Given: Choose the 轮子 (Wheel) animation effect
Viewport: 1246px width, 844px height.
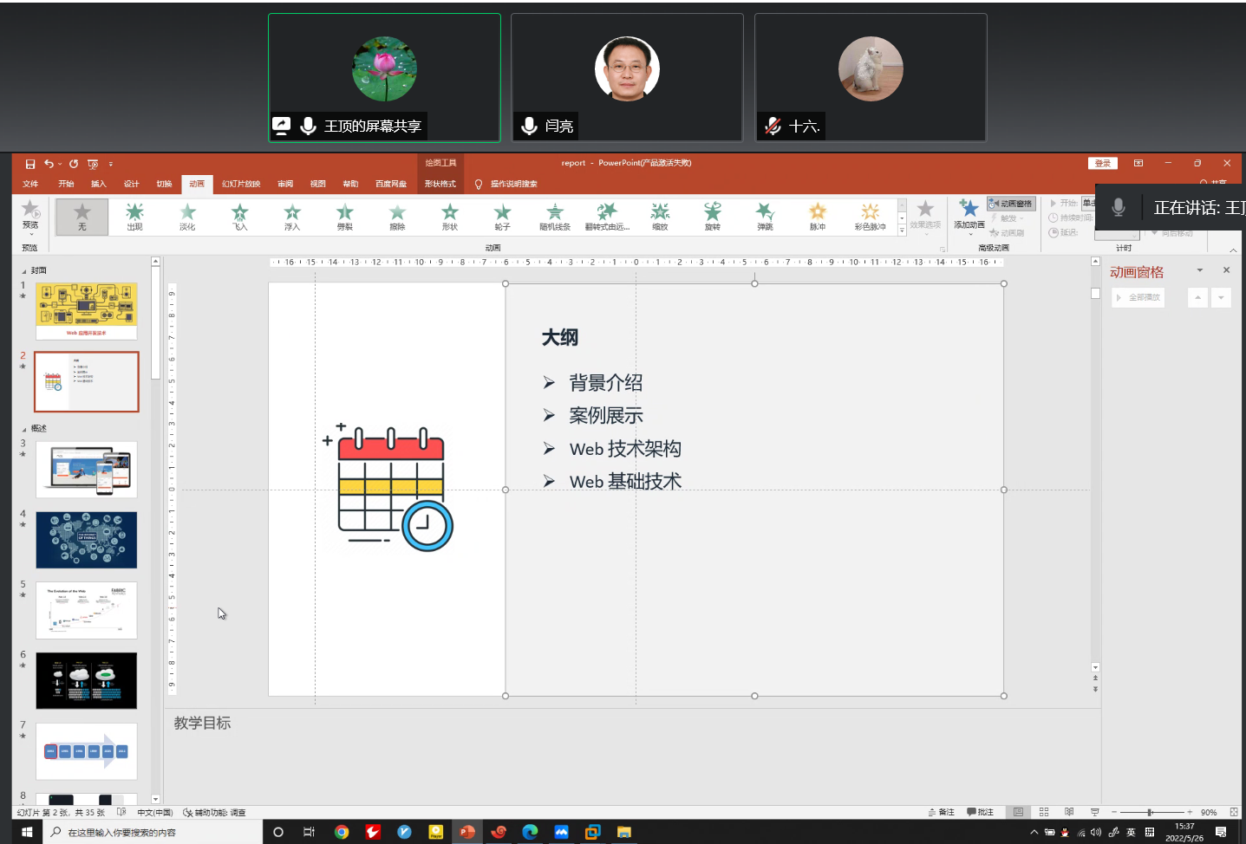Looking at the screenshot, I should click(502, 216).
